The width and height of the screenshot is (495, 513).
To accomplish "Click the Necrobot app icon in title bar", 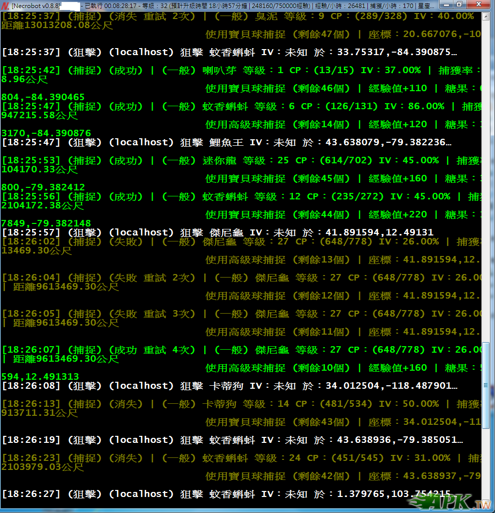I will point(5,5).
